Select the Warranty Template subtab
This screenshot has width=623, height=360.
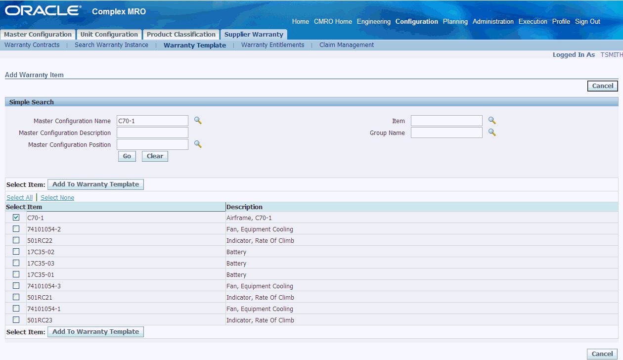[195, 45]
